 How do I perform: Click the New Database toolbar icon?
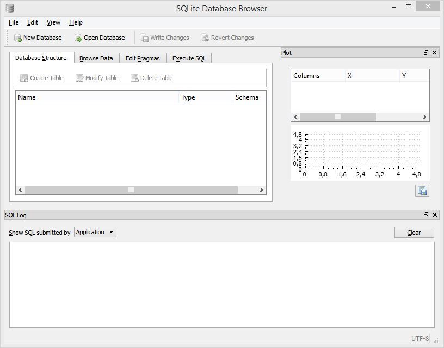18,38
